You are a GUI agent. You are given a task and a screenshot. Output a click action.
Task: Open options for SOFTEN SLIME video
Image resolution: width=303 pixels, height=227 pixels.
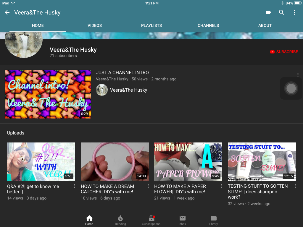pyautogui.click(x=295, y=186)
